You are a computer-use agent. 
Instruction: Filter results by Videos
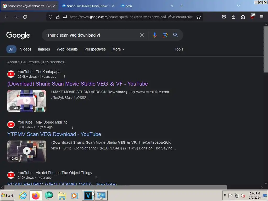[x=26, y=49]
